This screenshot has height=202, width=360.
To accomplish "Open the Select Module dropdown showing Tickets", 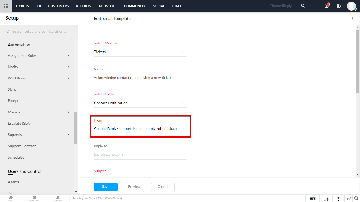I will click(140, 52).
